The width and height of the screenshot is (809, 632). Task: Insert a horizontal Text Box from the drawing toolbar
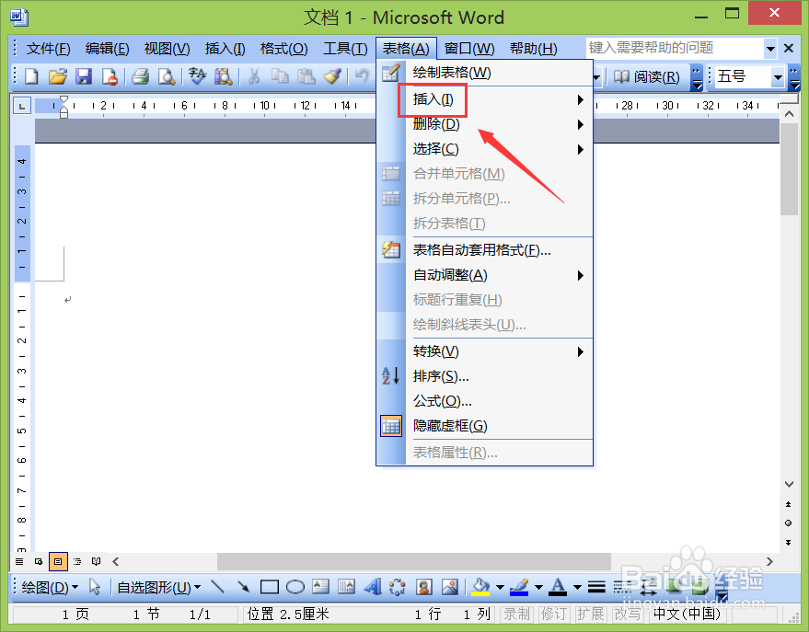point(321,587)
